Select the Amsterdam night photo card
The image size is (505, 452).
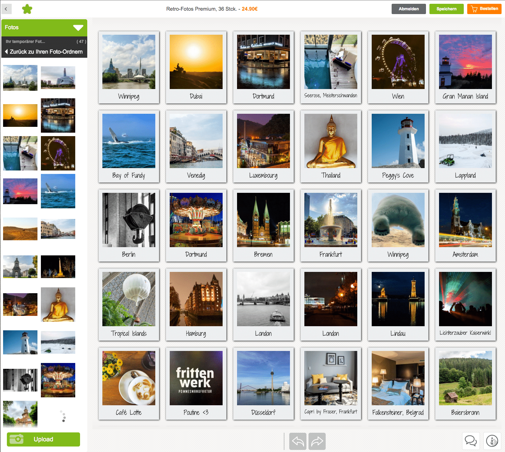pyautogui.click(x=465, y=225)
